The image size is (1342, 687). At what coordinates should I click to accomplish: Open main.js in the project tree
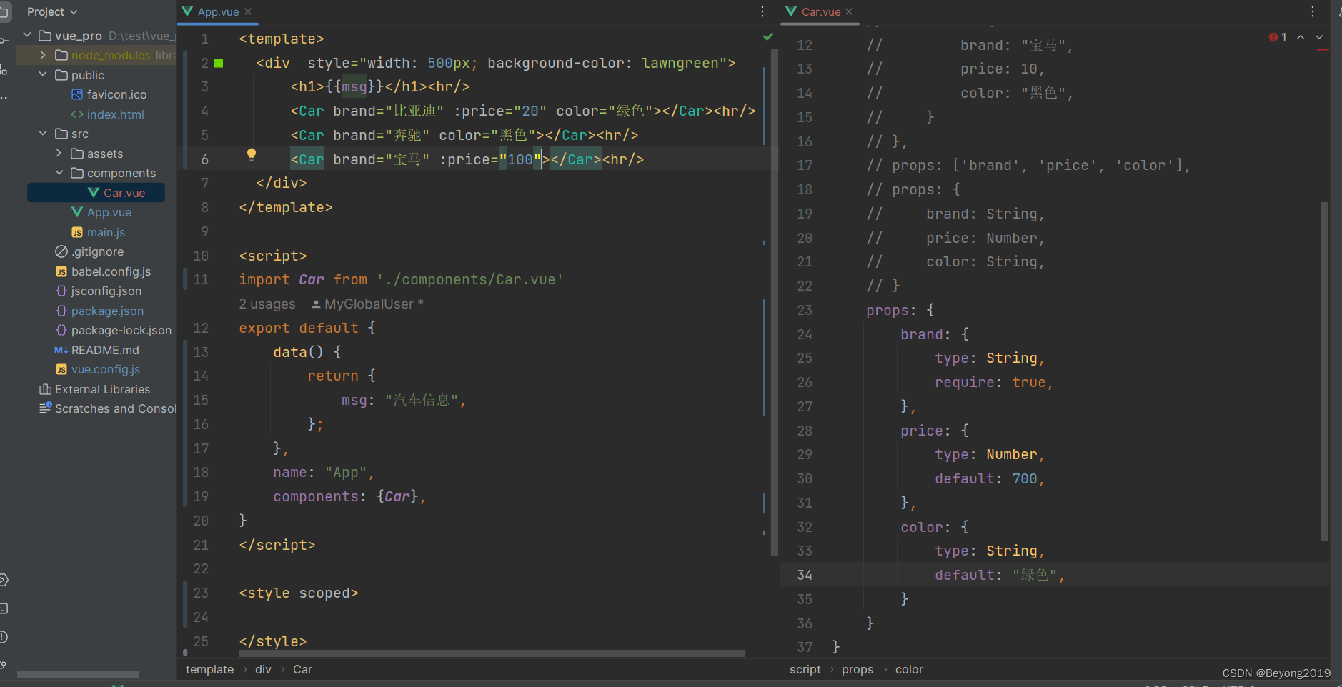(98, 232)
